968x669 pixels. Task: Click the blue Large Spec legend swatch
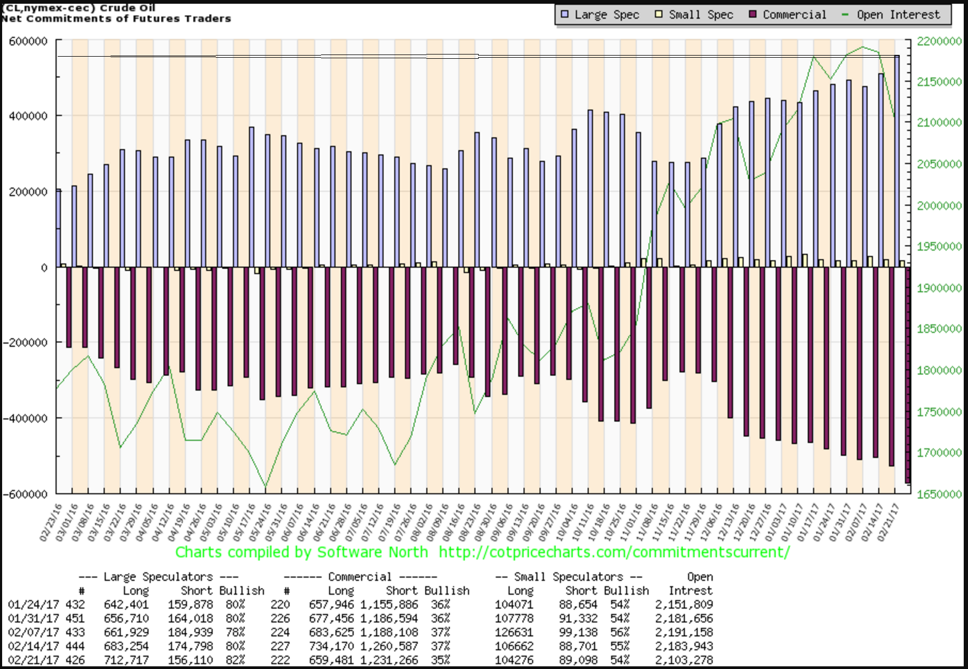pos(565,14)
